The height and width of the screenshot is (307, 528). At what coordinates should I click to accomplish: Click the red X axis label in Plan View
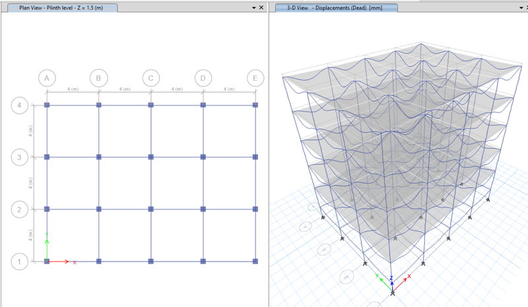[x=75, y=263]
